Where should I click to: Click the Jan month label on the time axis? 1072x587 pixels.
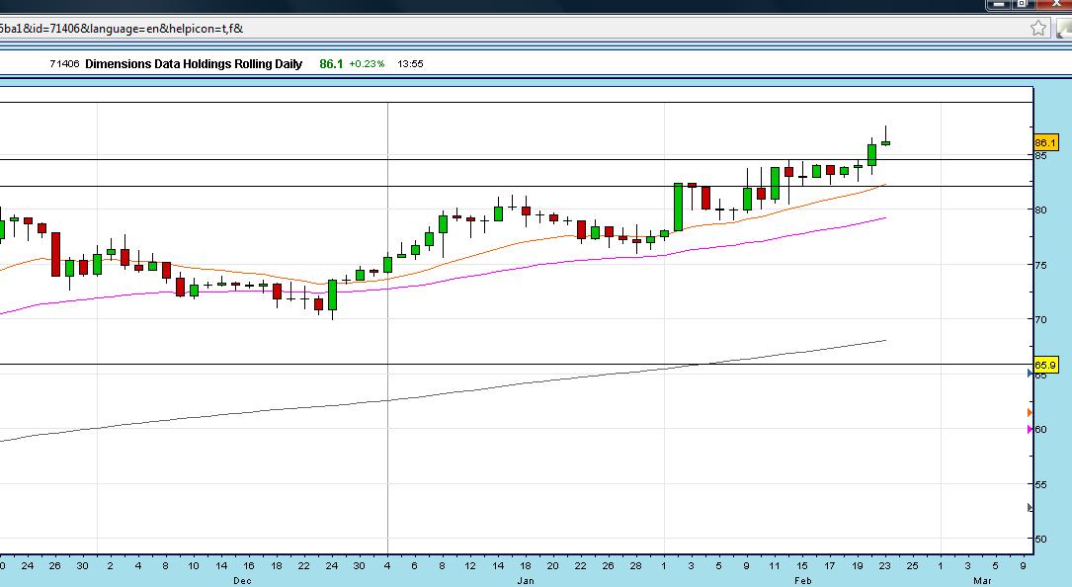[525, 581]
